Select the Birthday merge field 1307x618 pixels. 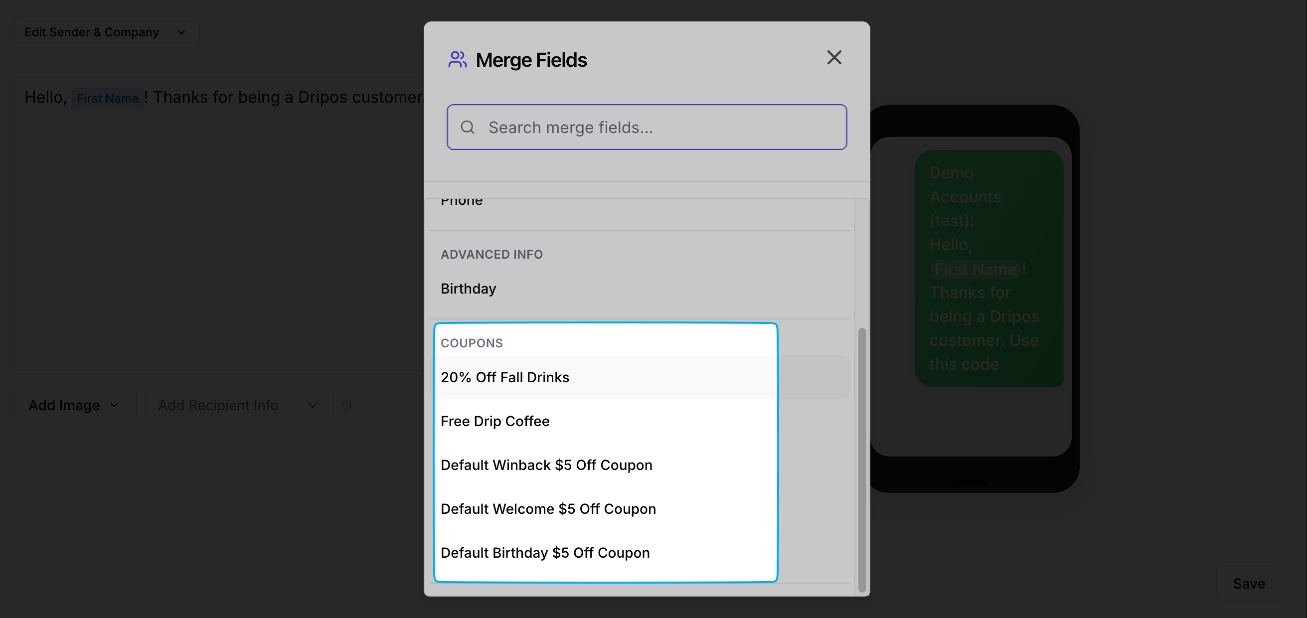click(468, 289)
